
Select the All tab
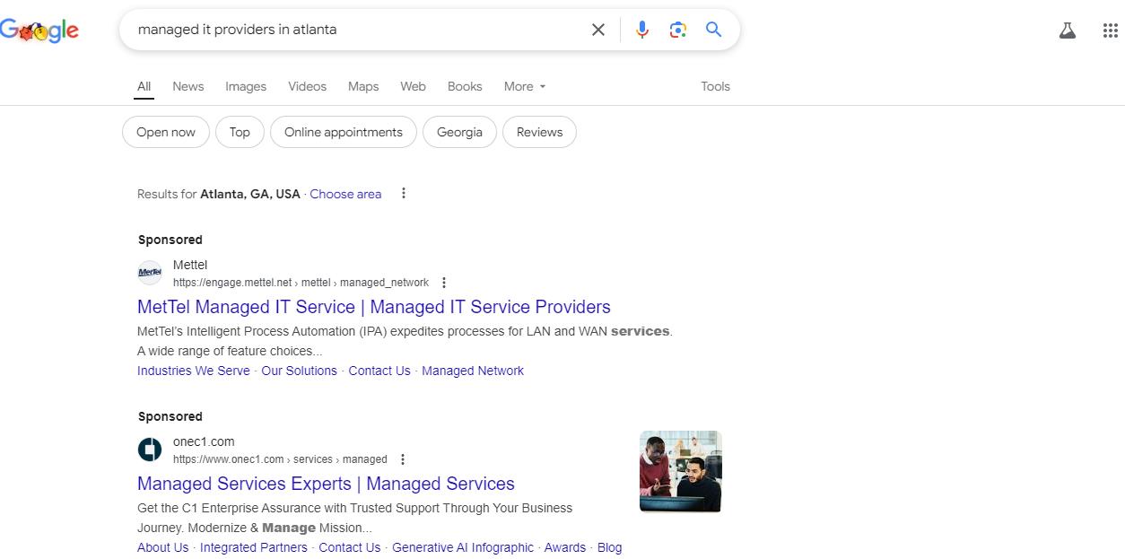point(144,86)
